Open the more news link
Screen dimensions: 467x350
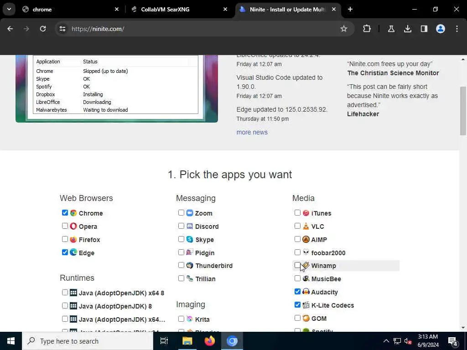tap(252, 132)
